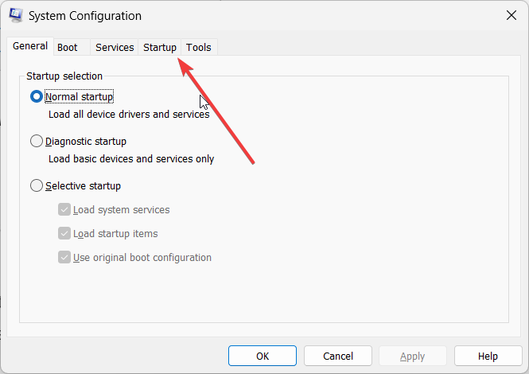Open the Tools tab
This screenshot has width=529, height=374.
point(199,48)
